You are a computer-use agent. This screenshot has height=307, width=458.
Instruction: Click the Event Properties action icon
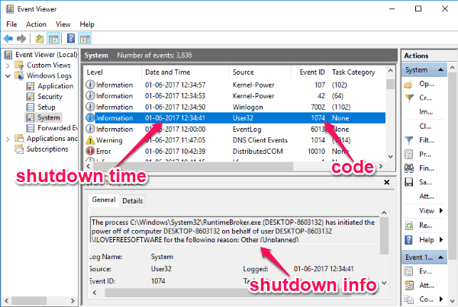pos(408,271)
